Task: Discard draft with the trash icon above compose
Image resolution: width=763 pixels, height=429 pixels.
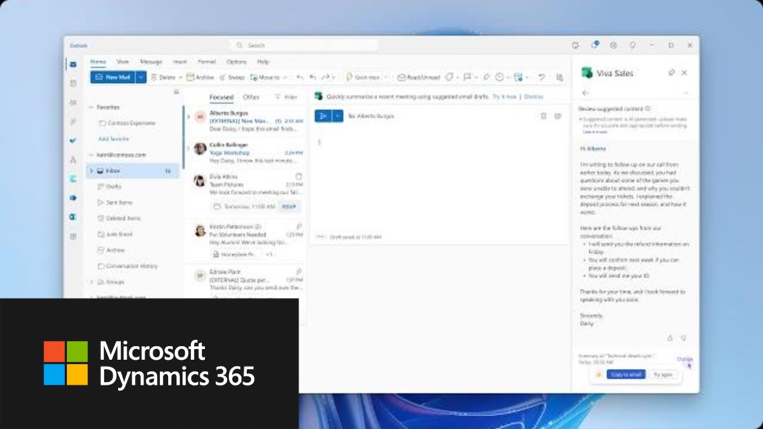Action: point(544,116)
